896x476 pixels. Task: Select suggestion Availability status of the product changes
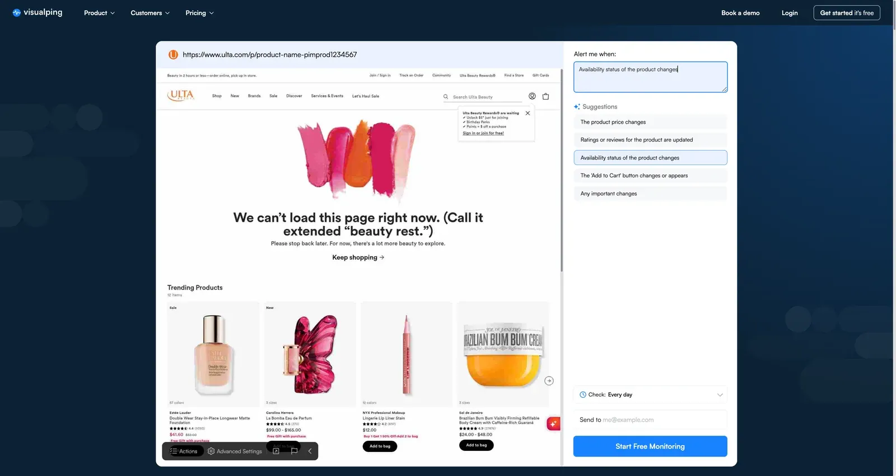(650, 158)
